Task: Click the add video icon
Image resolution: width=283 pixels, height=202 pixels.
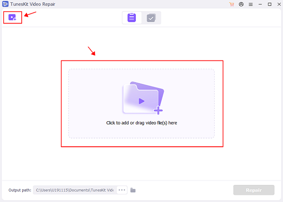Action: [x=12, y=17]
